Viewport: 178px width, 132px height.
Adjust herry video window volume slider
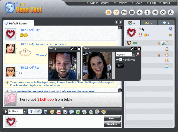(79, 66)
